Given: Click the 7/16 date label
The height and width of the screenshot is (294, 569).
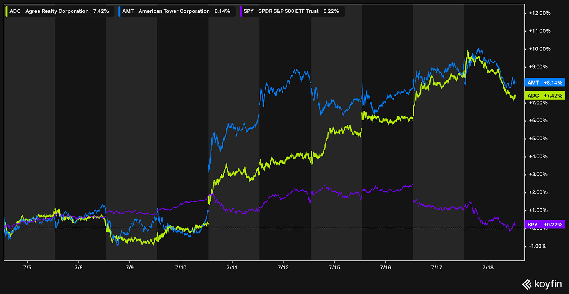Looking at the screenshot, I should tap(386, 267).
